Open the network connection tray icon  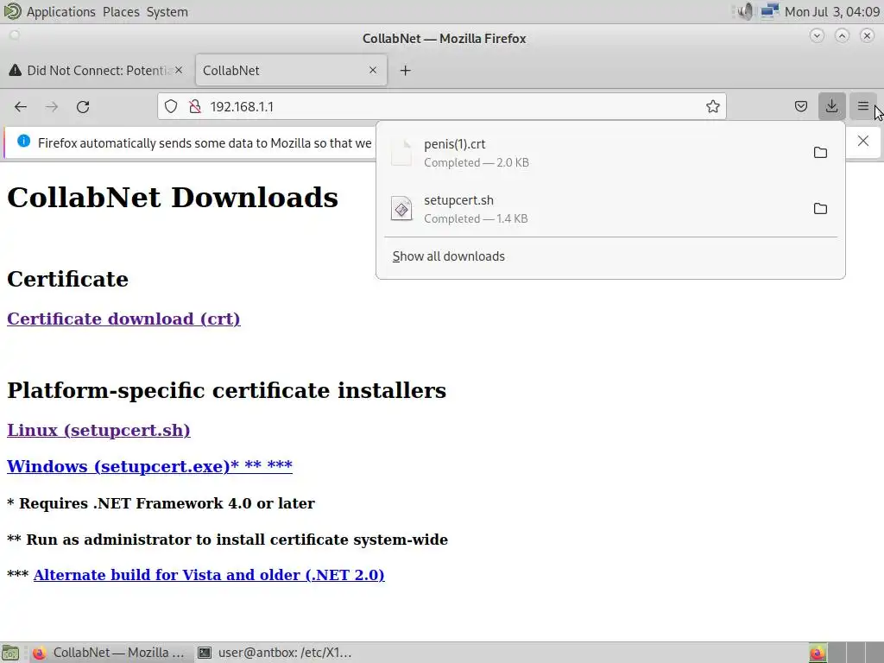pos(769,11)
